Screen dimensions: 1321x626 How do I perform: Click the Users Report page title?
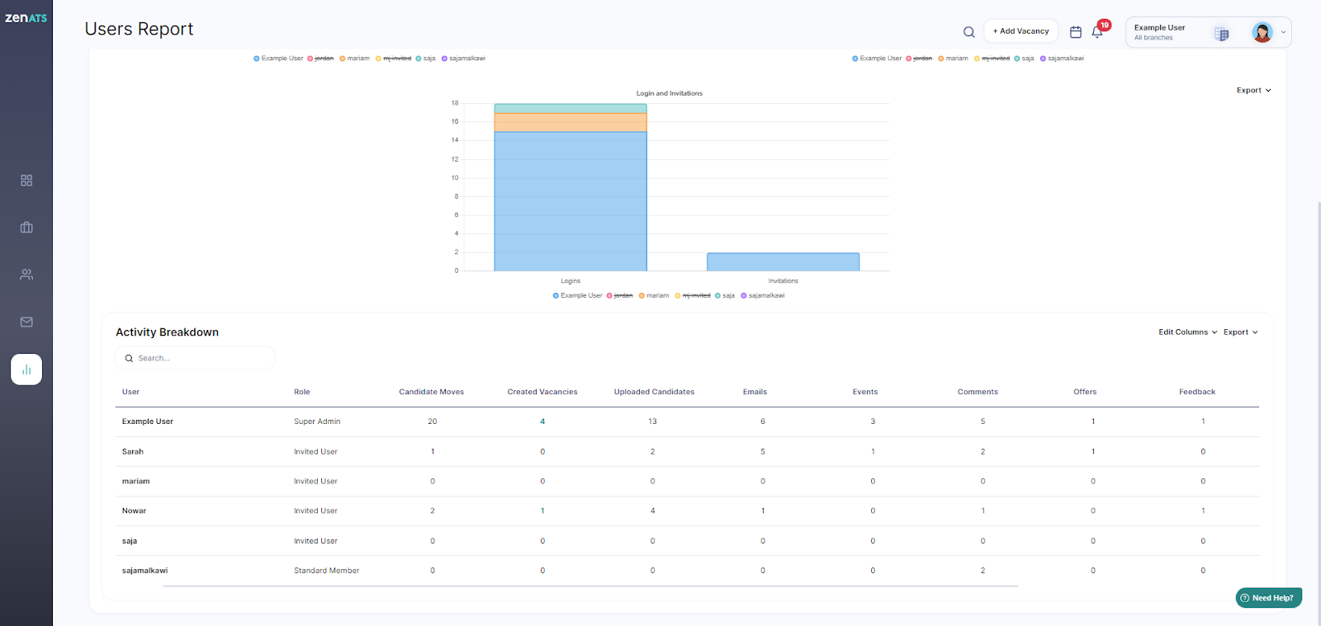pyautogui.click(x=139, y=29)
